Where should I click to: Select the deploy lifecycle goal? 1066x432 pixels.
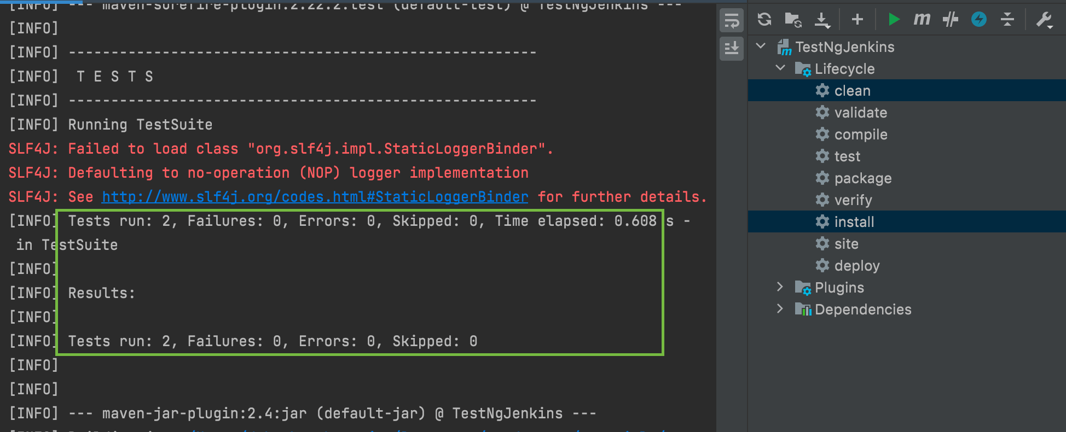tap(907, 265)
